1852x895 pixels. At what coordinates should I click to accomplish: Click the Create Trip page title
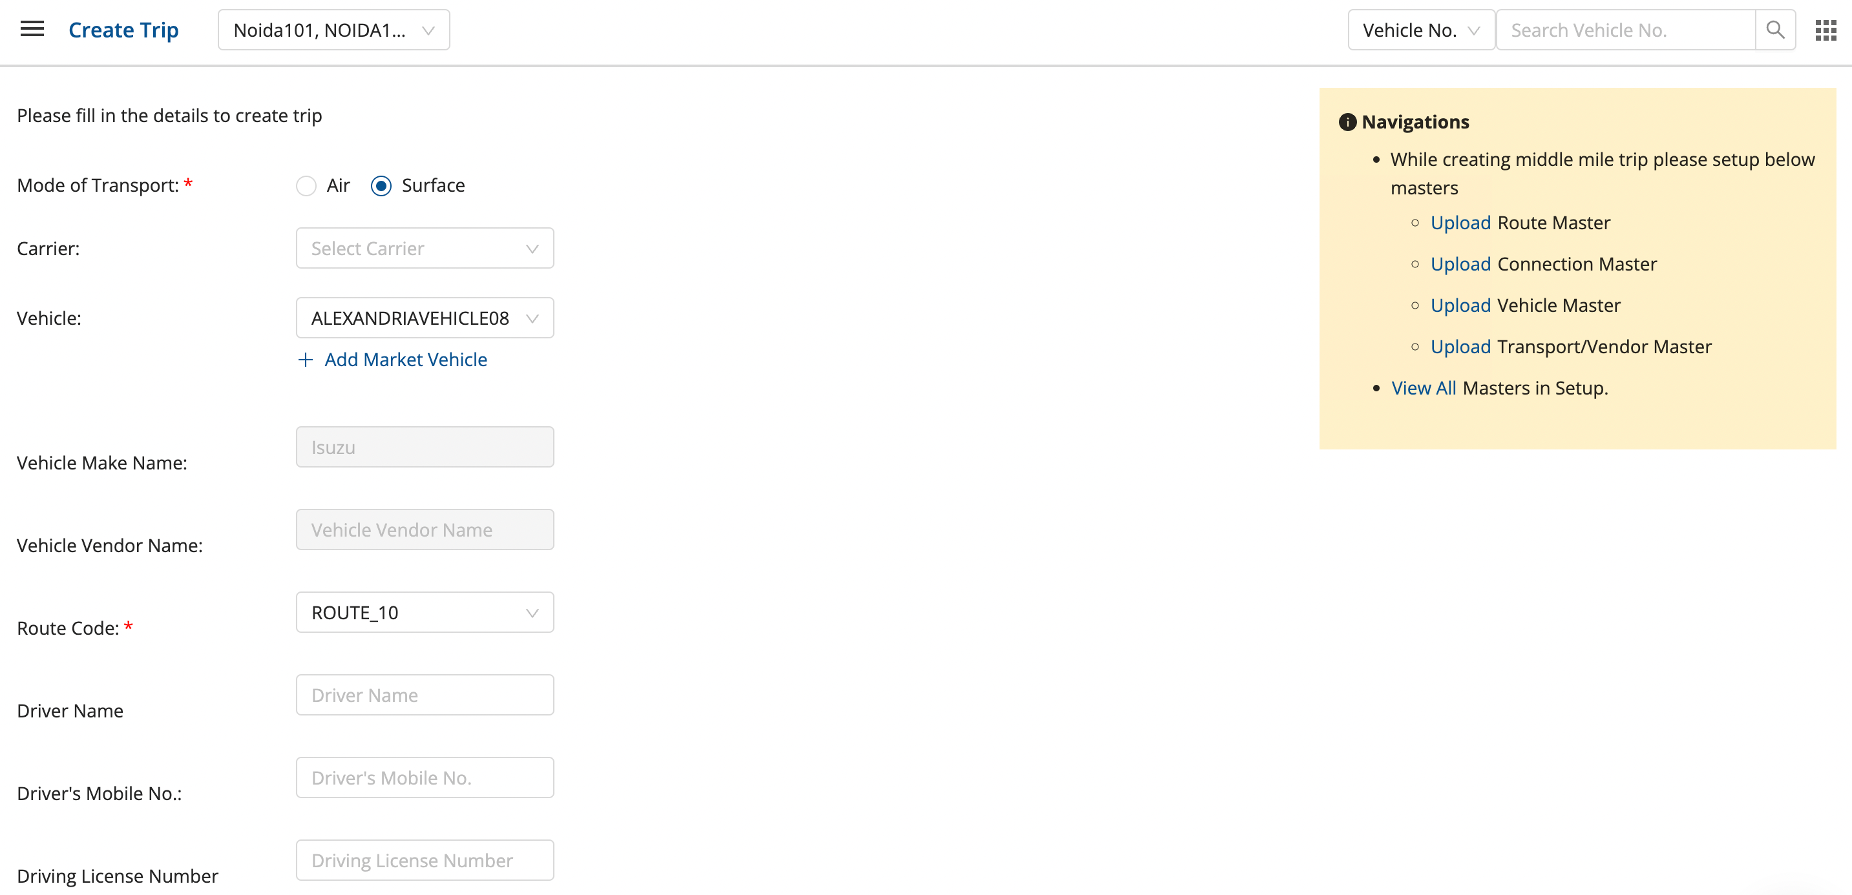coord(123,30)
